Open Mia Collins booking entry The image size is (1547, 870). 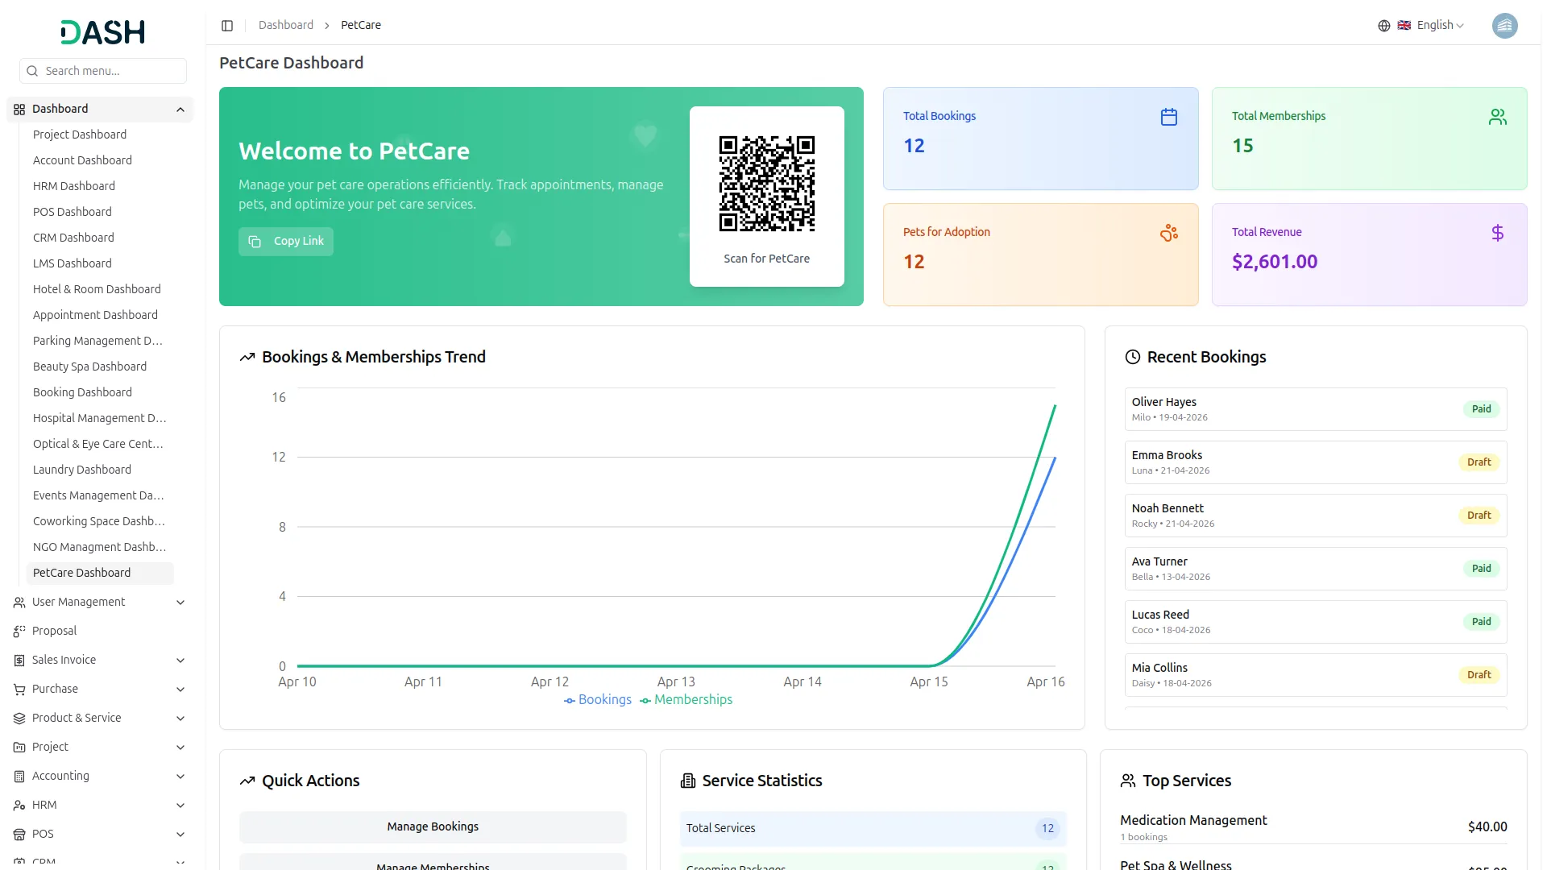tap(1315, 675)
